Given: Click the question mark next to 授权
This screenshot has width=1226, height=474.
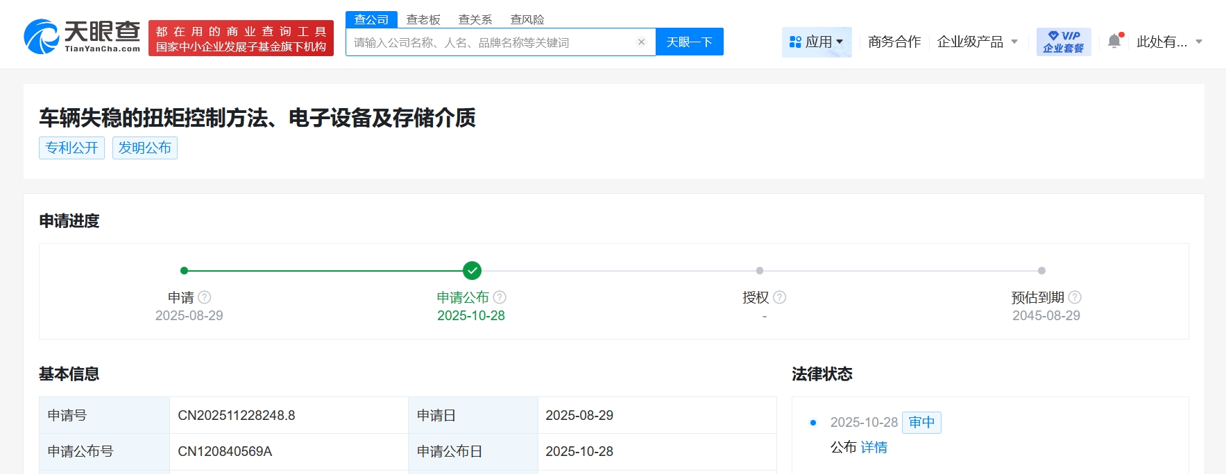Looking at the screenshot, I should coord(780,297).
